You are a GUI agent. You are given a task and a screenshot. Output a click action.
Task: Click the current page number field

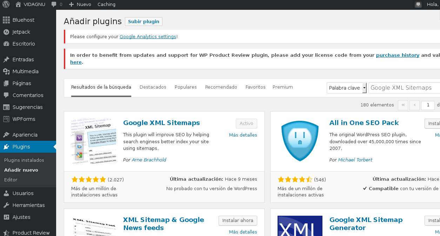pos(428,105)
